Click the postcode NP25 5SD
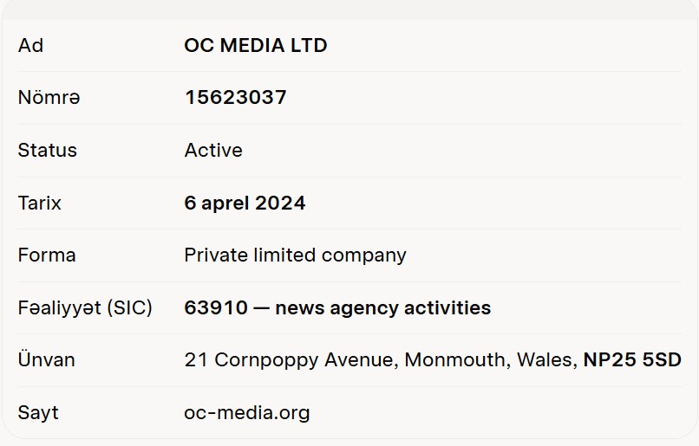Screen dimensions: 699x446 pos(632,359)
